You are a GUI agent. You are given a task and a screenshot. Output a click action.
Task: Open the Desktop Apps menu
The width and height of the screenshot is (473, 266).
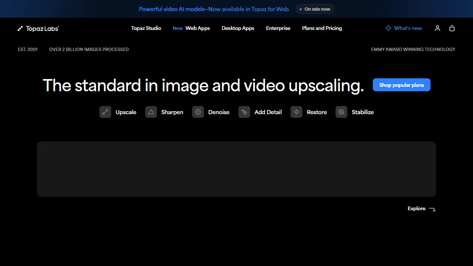(x=238, y=28)
